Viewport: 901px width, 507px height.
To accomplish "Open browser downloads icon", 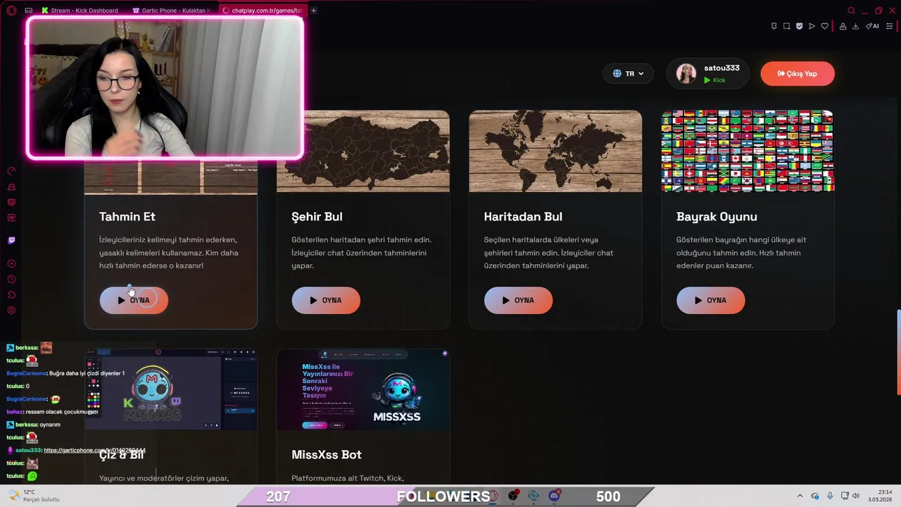I will tap(855, 26).
